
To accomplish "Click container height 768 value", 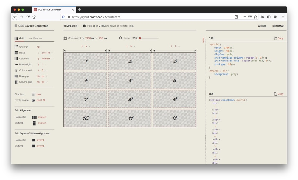I will click(x=100, y=38).
